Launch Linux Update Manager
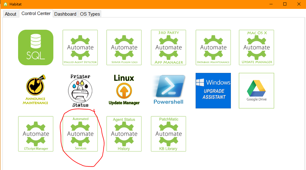The height and width of the screenshot is (170, 306). tap(124, 90)
